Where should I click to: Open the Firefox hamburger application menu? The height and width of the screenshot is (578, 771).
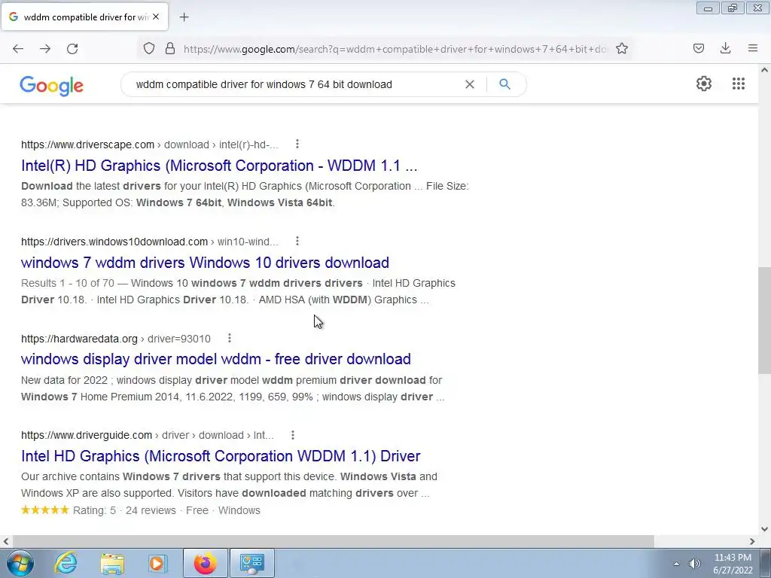click(753, 48)
